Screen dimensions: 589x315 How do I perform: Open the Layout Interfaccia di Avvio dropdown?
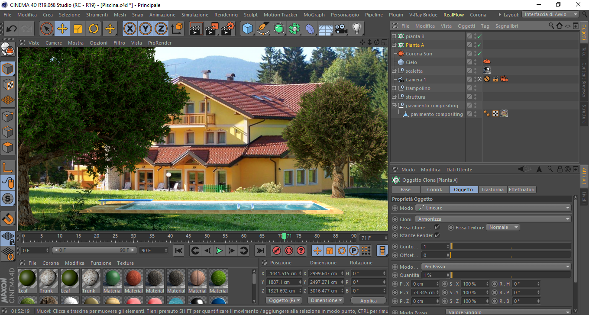(550, 15)
